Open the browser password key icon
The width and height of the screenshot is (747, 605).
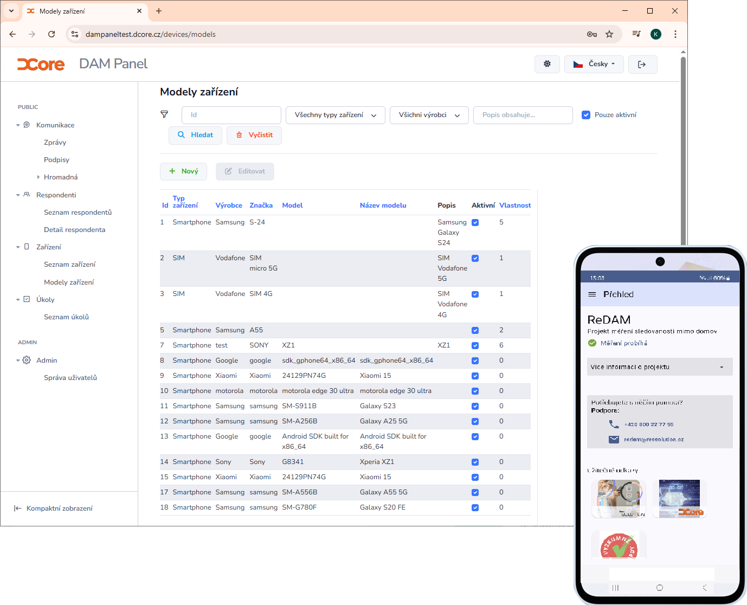click(592, 34)
